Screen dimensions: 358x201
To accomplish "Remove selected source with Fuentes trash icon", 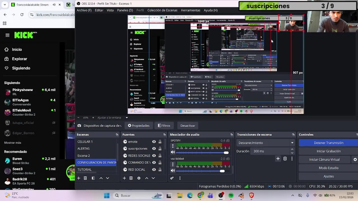I will click(x=131, y=178).
